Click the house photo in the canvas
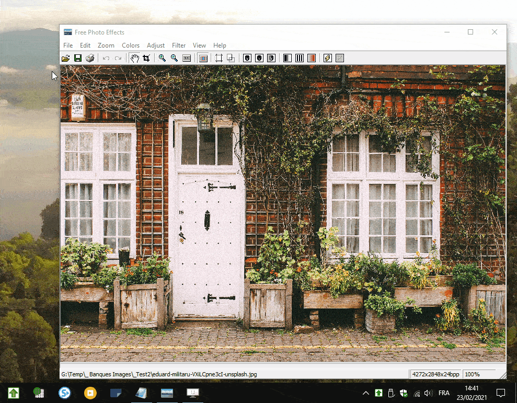517x403 pixels. 283,214
